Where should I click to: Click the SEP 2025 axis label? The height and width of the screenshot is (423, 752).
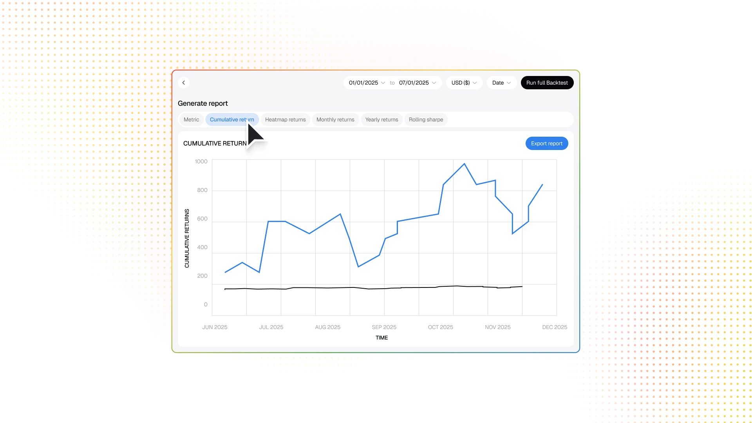(384, 327)
